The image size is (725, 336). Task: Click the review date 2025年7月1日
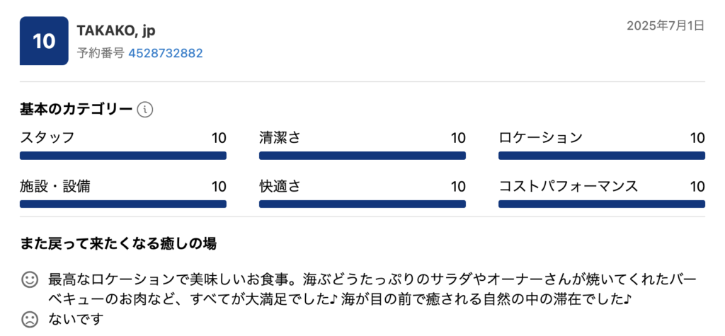(x=666, y=26)
